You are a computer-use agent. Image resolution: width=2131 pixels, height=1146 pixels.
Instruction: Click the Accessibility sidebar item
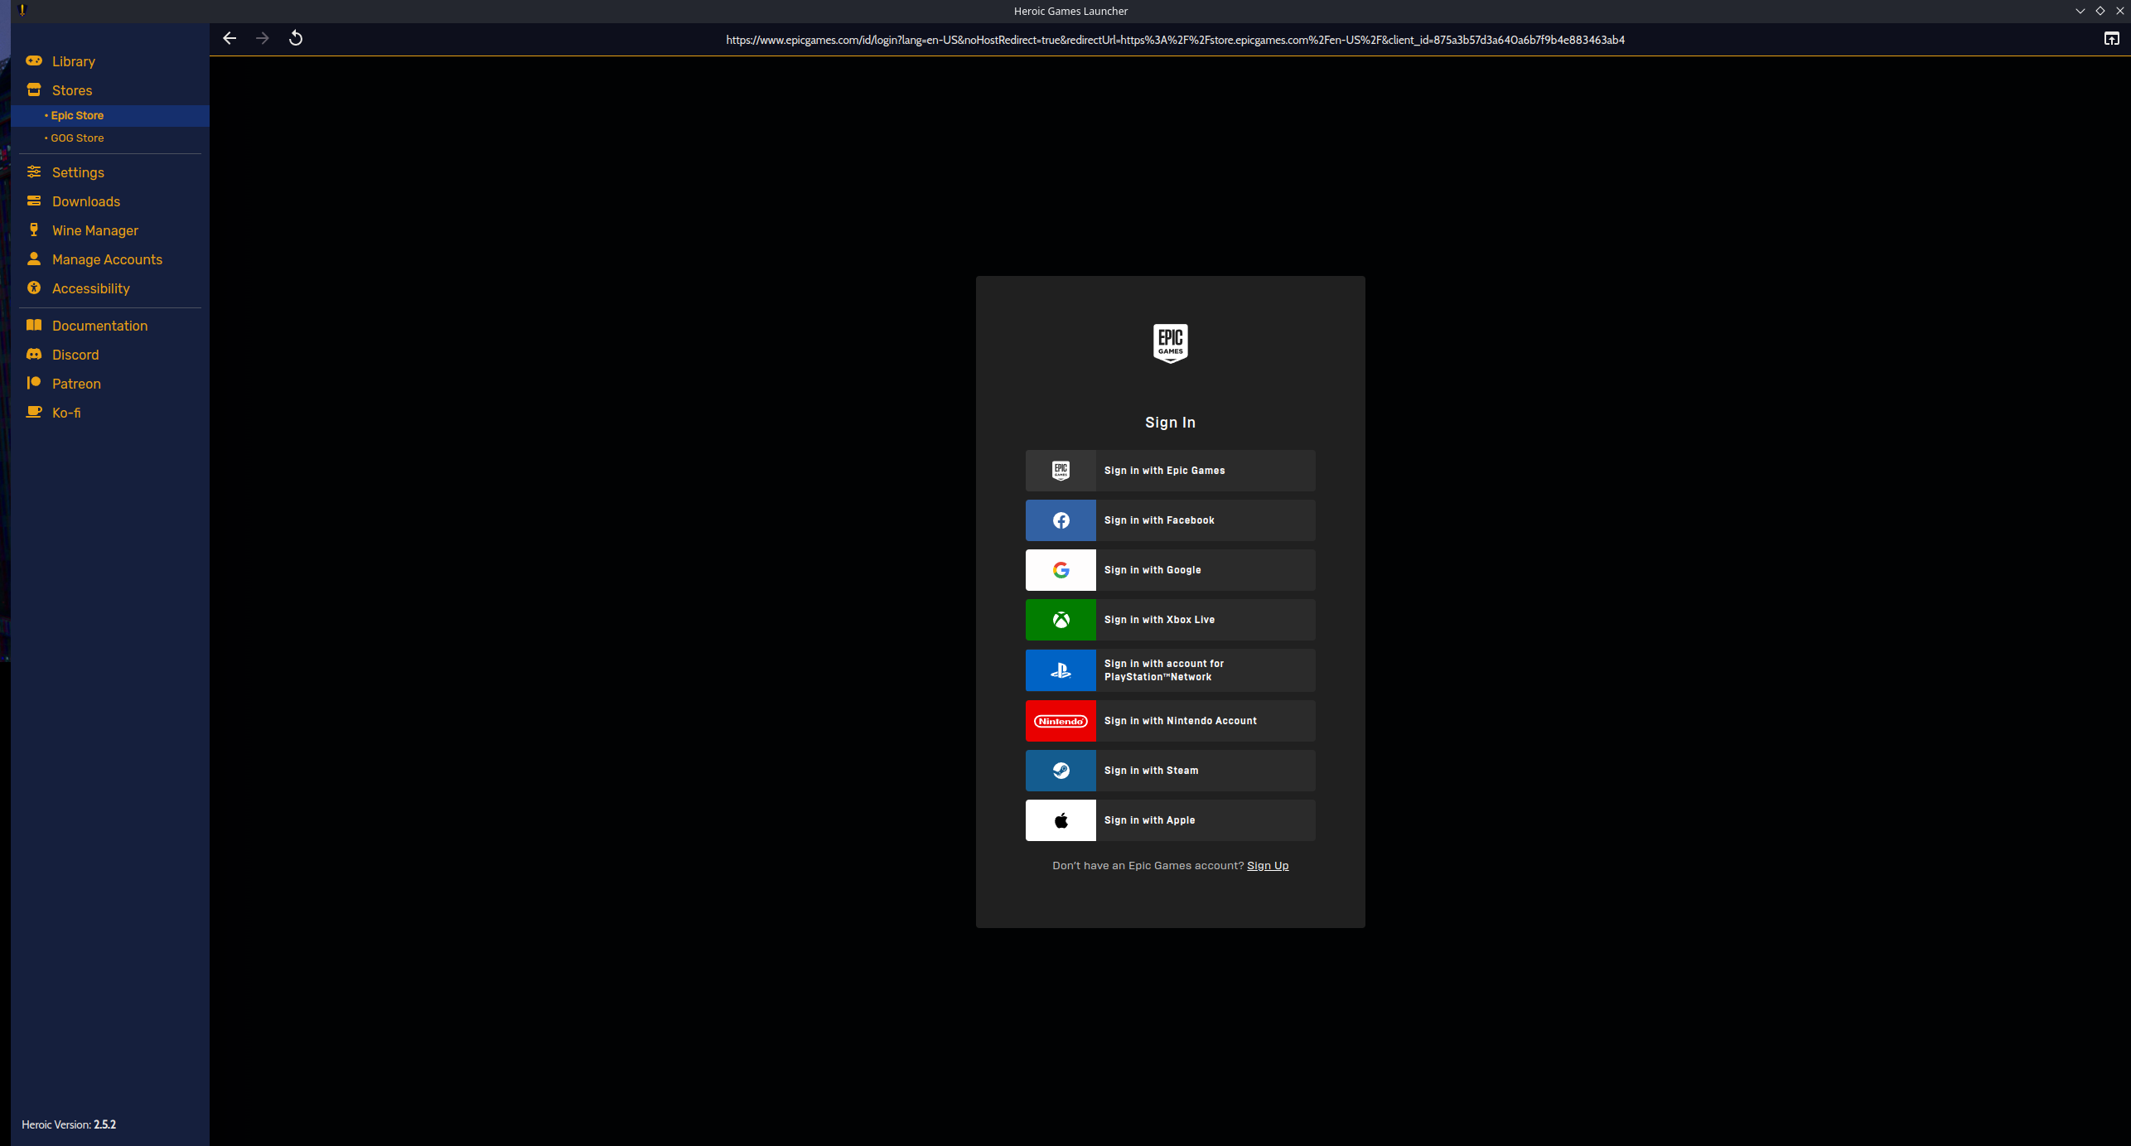click(x=92, y=288)
